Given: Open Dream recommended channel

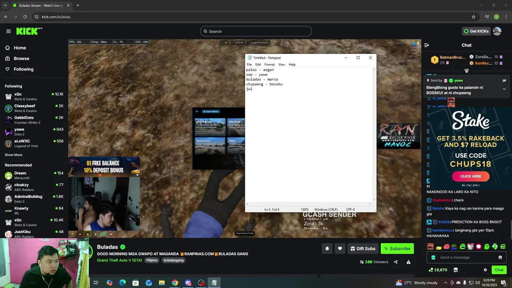Looking at the screenshot, I should coord(34,175).
